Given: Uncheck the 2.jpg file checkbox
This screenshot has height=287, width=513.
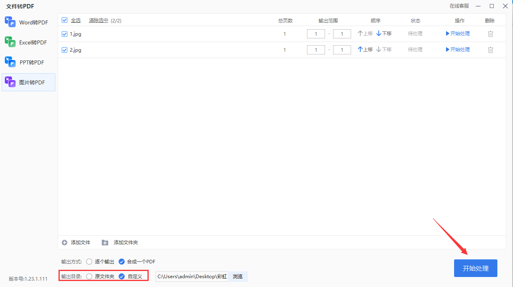Looking at the screenshot, I should point(65,50).
